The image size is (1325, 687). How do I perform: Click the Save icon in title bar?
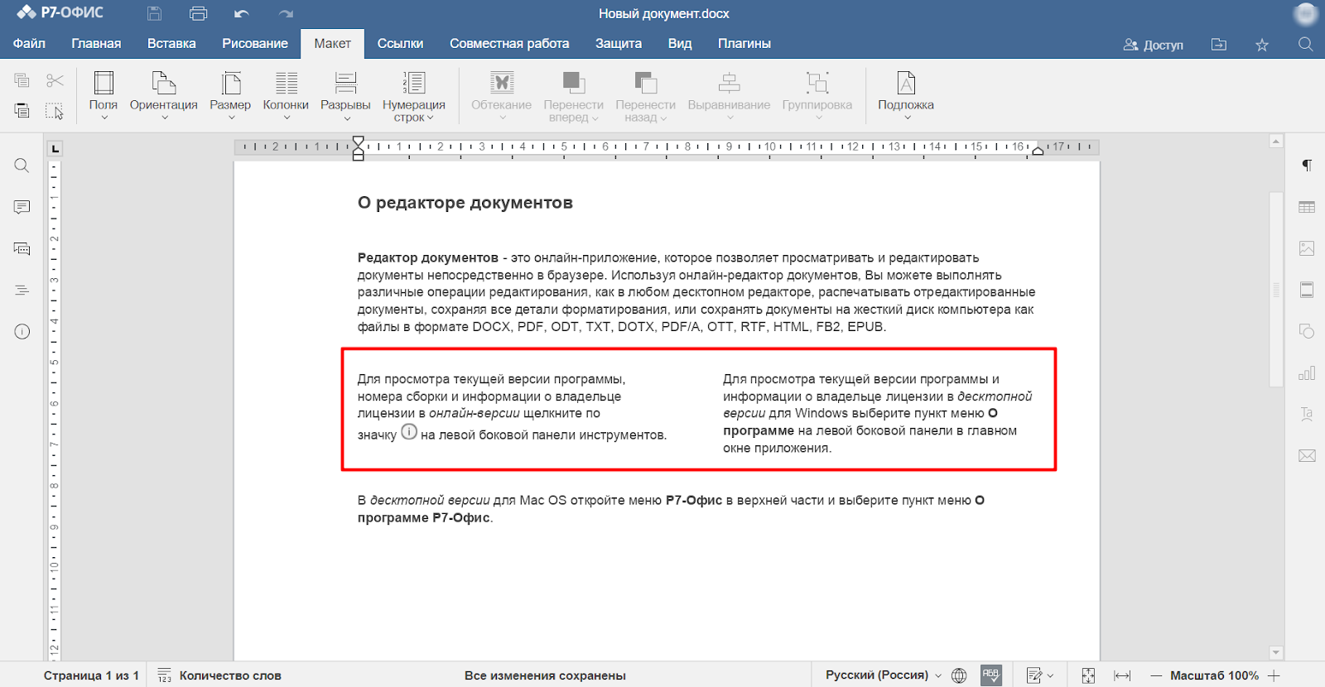click(x=154, y=13)
